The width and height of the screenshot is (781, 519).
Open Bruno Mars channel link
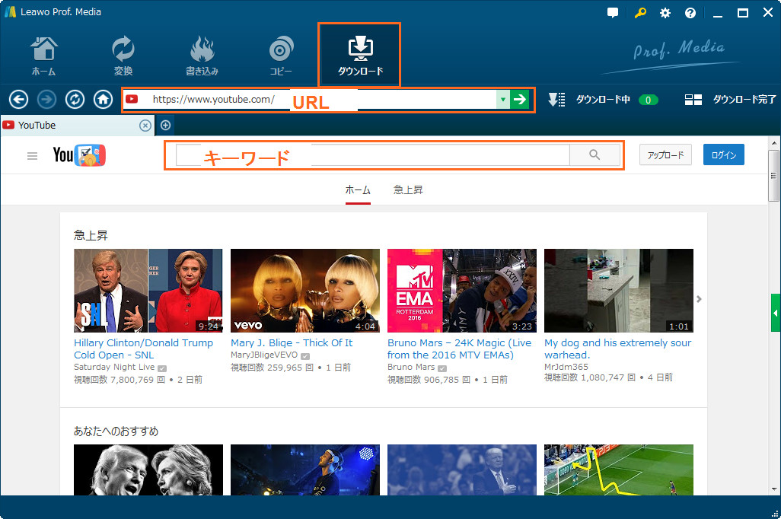pos(411,367)
